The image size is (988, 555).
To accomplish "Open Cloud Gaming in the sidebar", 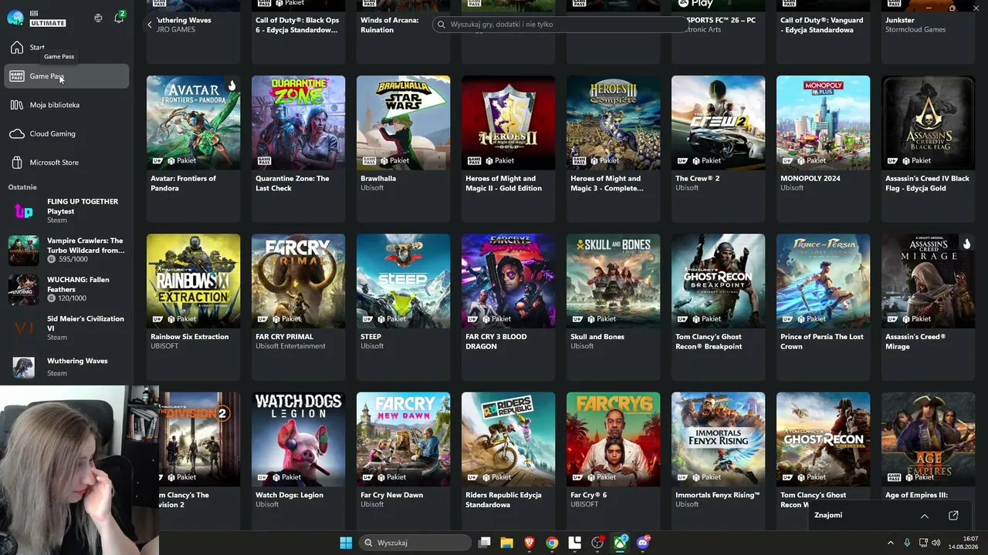I will 66,133.
